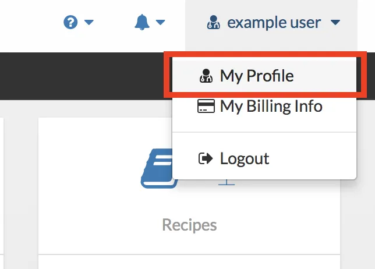The height and width of the screenshot is (269, 375).
Task: Expand the caret beside the help icon
Action: [x=89, y=23]
